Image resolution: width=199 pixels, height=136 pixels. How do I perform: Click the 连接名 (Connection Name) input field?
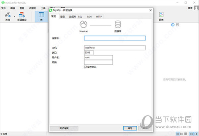pos(115,38)
